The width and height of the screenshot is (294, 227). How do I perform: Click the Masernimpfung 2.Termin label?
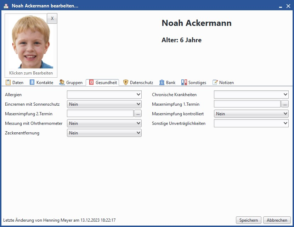(29, 114)
